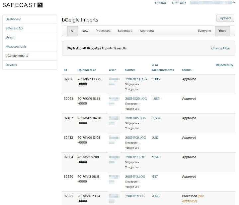Sort by # of Measurements header
This screenshot has height=205, width=239.
point(163,67)
